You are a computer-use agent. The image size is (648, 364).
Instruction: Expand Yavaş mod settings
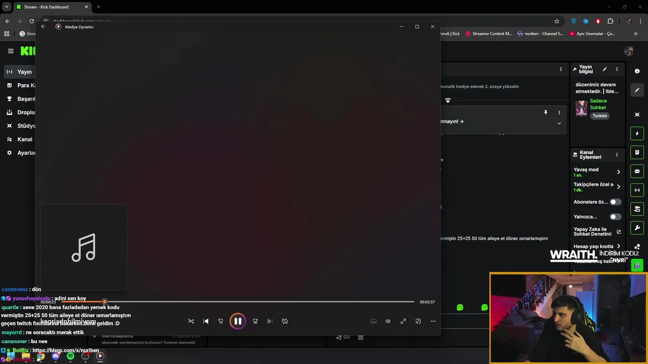pyautogui.click(x=618, y=172)
